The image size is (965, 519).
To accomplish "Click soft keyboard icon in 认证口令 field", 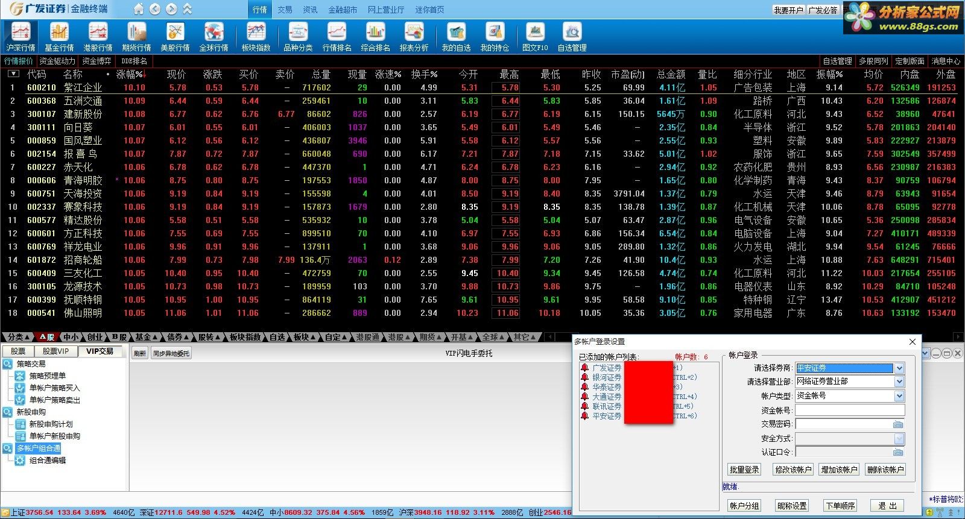I will (898, 452).
